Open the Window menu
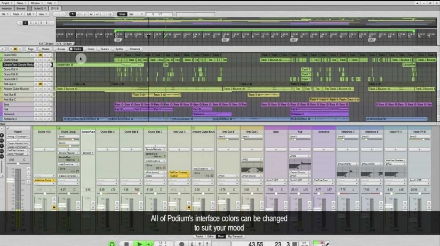440x246 pixels. (x=36, y=3)
